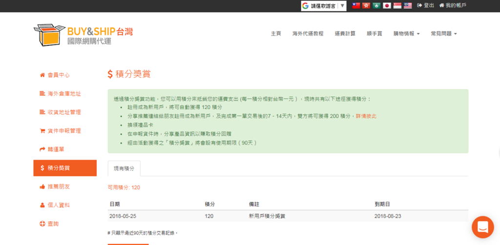The height and width of the screenshot is (245, 500).
Task: Click the 詳情按此 link
Action: point(366,116)
